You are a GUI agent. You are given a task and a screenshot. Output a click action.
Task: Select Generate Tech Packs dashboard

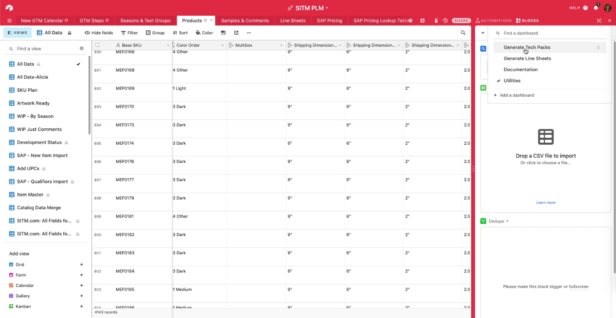point(527,47)
